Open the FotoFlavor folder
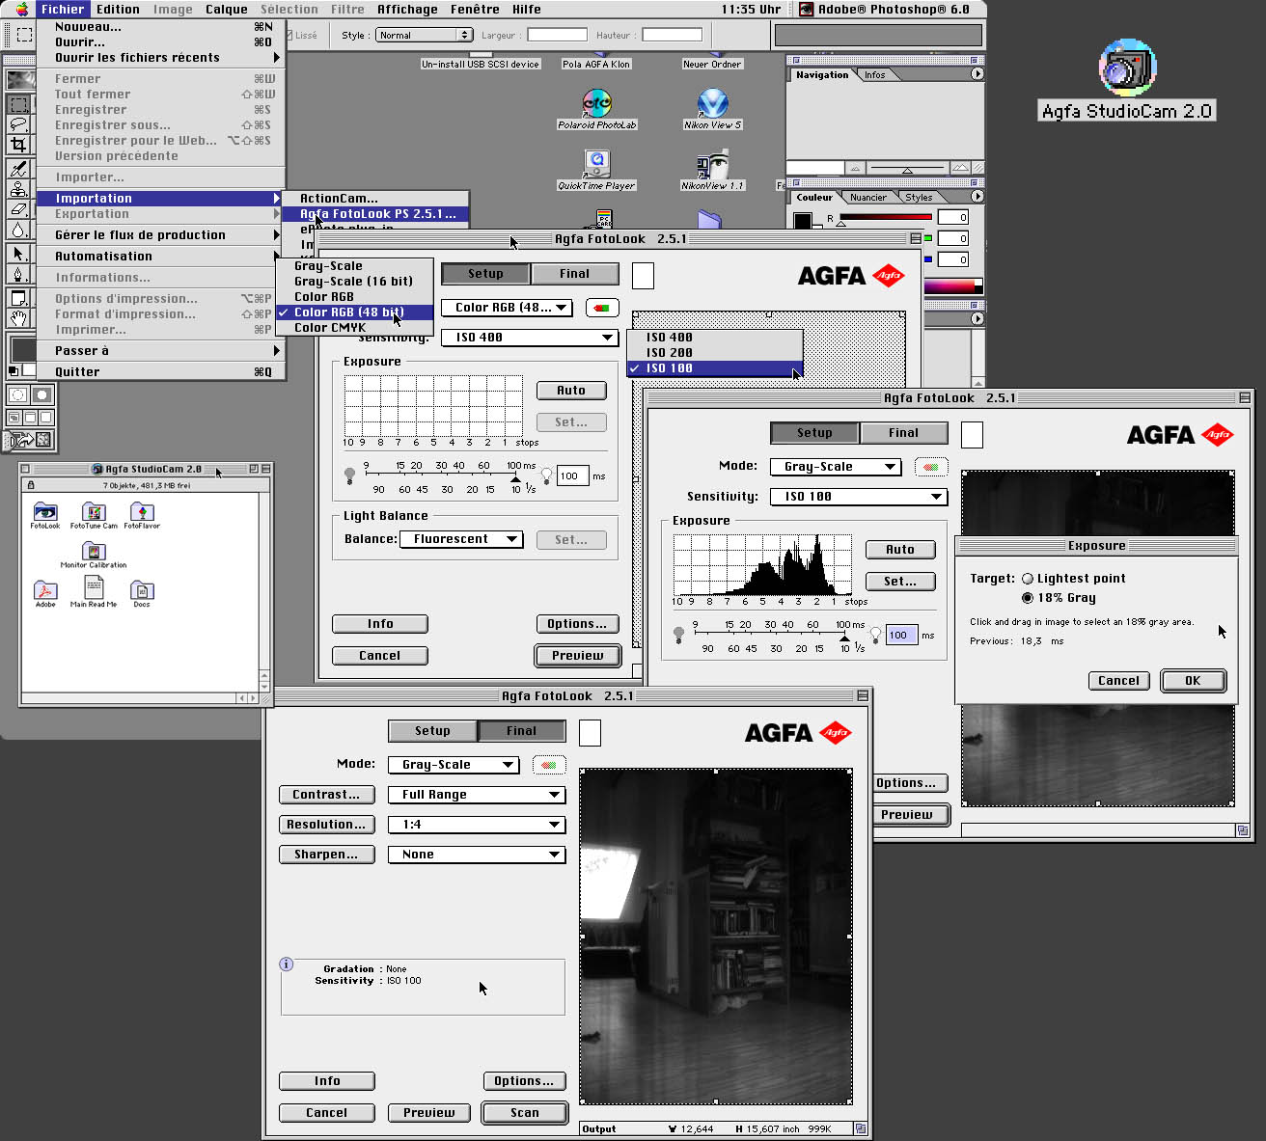 pos(142,515)
